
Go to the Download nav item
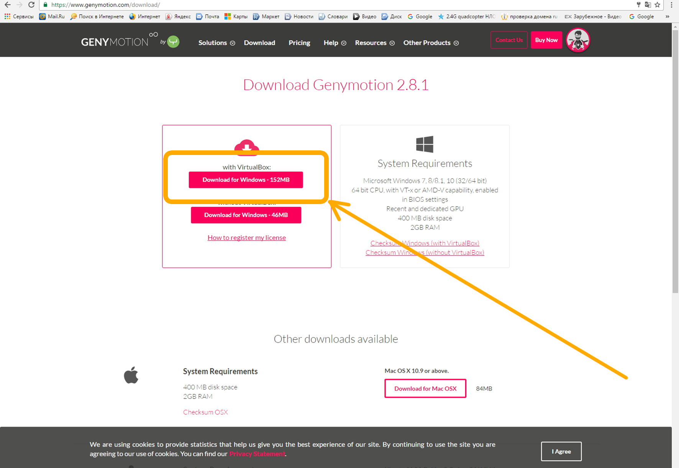pyautogui.click(x=259, y=43)
